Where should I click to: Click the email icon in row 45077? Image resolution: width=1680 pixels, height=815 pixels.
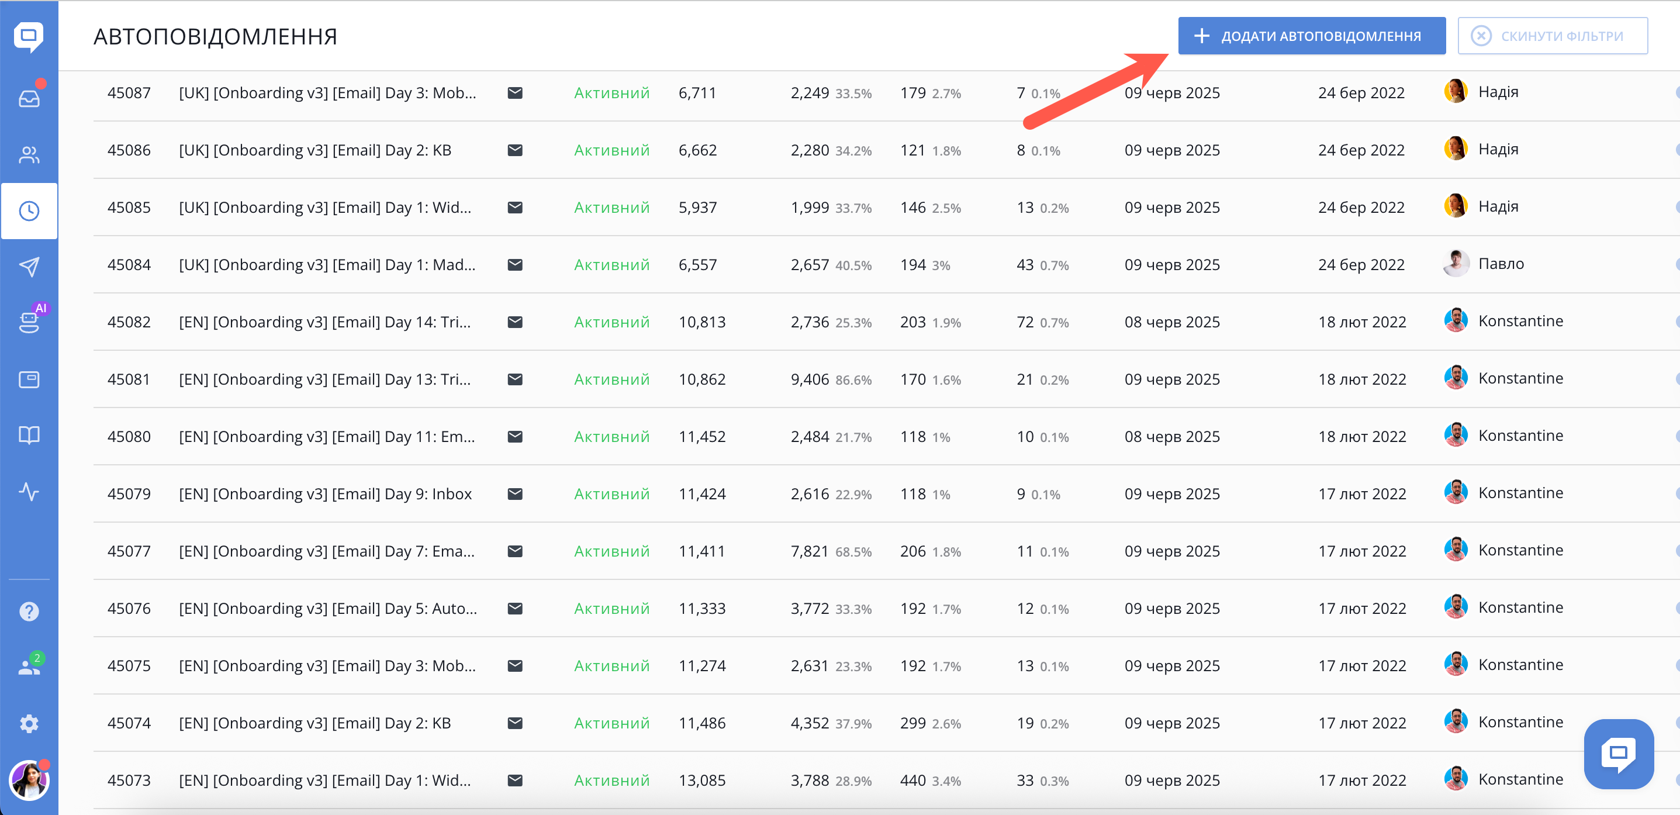tap(514, 551)
